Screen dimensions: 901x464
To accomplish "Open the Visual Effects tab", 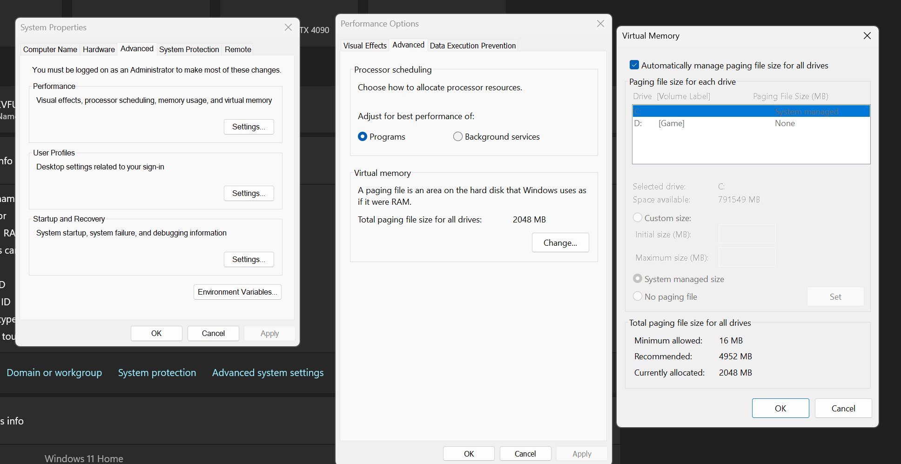I will click(365, 46).
